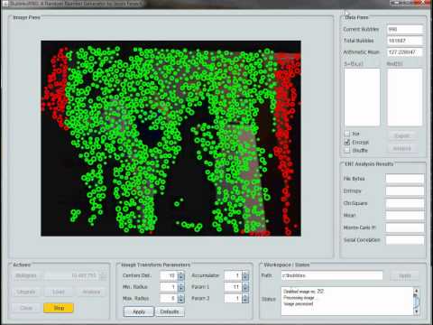
Task: Click the status box scroll-down arrow
Action: pyautogui.click(x=417, y=311)
